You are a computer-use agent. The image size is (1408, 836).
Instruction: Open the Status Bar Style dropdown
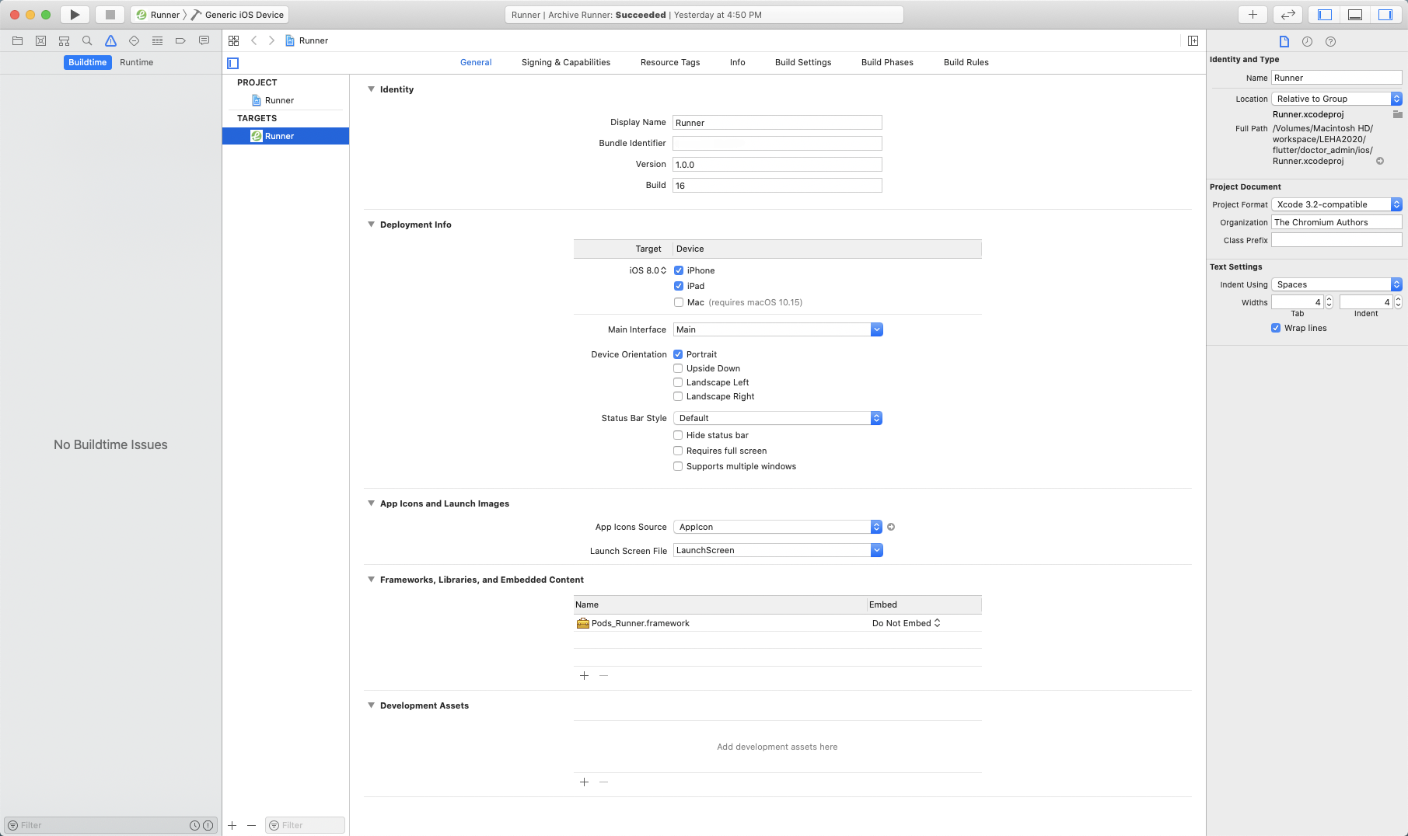pyautogui.click(x=777, y=418)
